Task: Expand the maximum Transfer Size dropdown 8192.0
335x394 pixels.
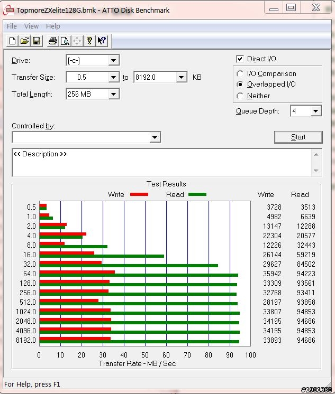Action: 181,77
